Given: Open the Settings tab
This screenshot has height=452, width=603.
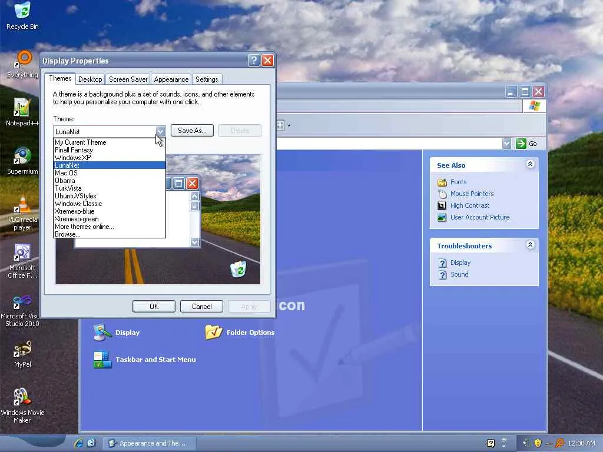Looking at the screenshot, I should pyautogui.click(x=207, y=79).
